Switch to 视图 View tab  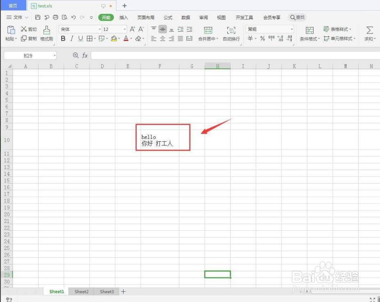[x=221, y=18]
